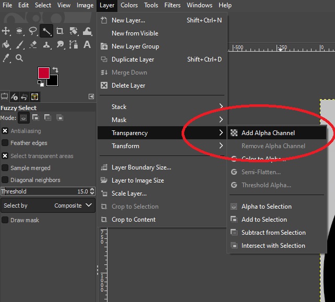Open the Undo History tab

[24, 97]
